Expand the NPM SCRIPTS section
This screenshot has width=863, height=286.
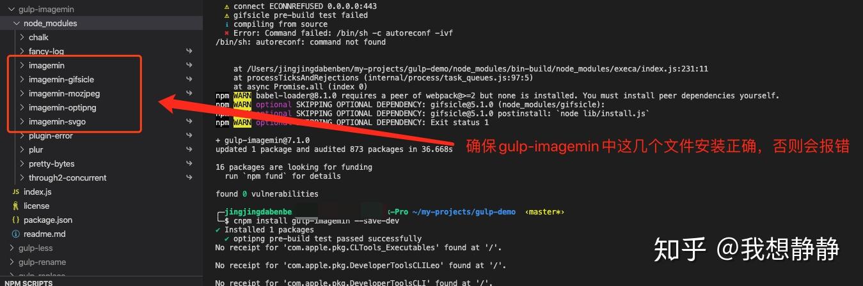tap(29, 283)
